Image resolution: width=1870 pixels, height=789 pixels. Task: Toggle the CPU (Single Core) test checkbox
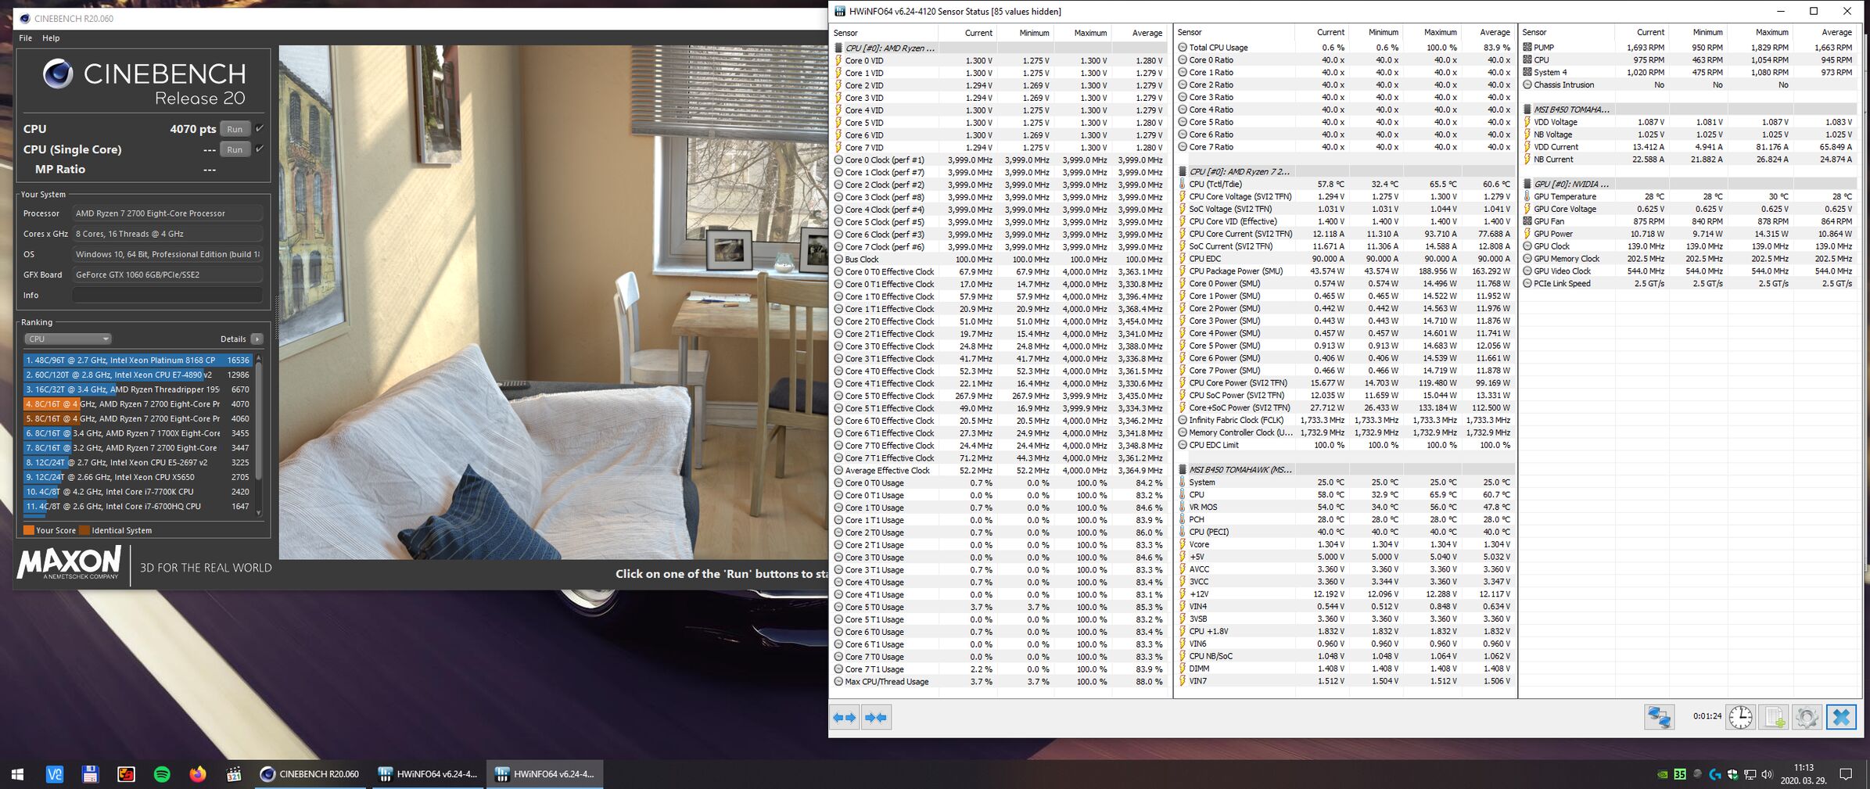pyautogui.click(x=260, y=149)
